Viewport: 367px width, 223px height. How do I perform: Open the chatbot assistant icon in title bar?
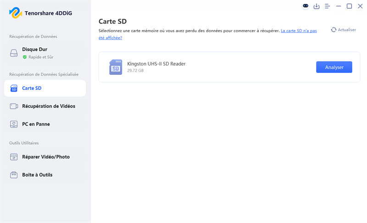pos(306,6)
